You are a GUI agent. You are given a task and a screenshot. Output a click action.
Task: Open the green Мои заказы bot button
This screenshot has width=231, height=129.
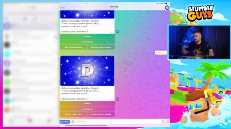pyautogui.click(x=87, y=42)
